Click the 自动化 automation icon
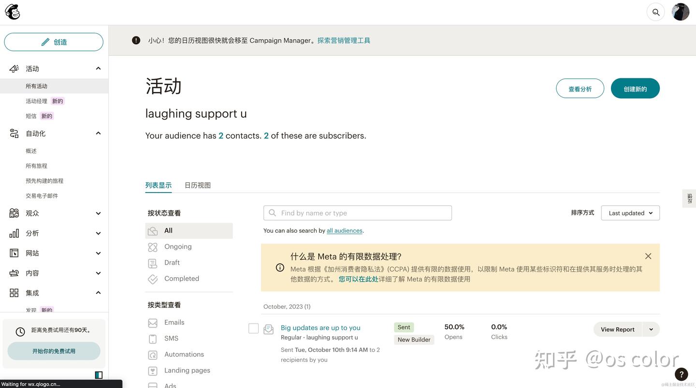 [14, 134]
